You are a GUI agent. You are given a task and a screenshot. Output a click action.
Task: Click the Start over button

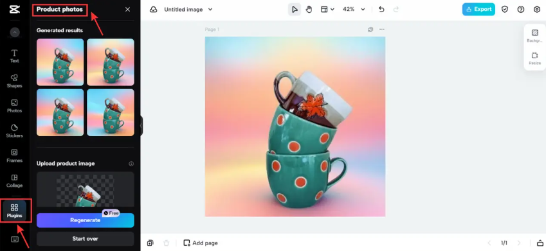[86, 239]
